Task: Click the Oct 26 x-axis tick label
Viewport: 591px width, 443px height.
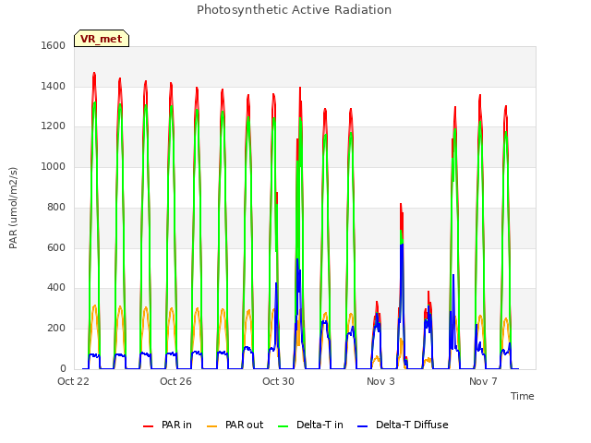Action: [x=175, y=381]
